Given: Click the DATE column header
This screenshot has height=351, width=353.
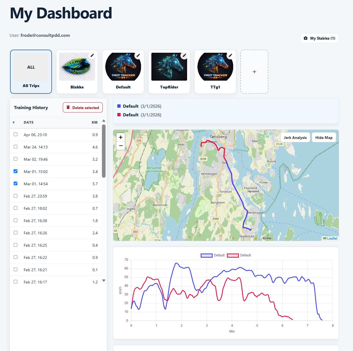Looking at the screenshot, I should pyautogui.click(x=28, y=122).
